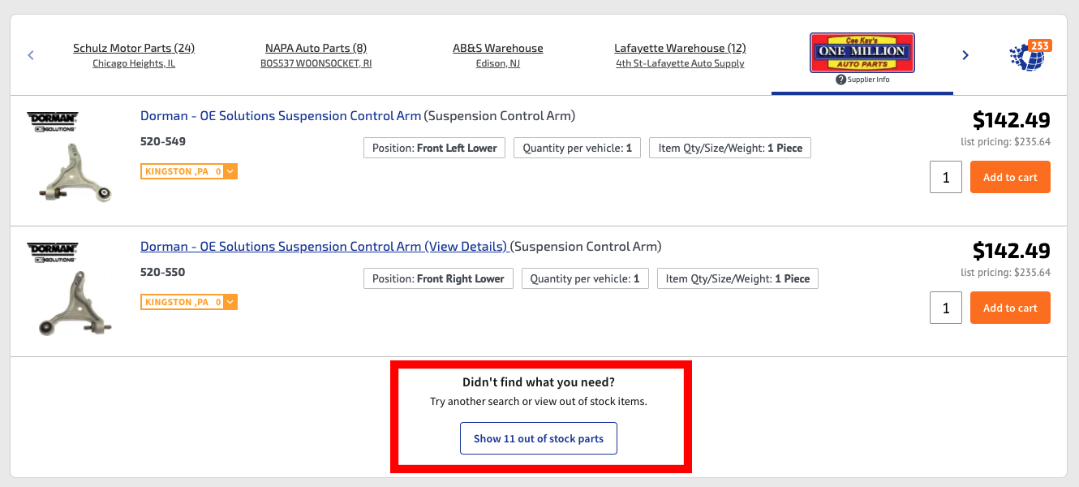Click the $142.49 price for part 520-550

click(x=1012, y=251)
